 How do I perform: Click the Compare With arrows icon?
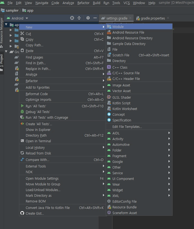click(22, 159)
